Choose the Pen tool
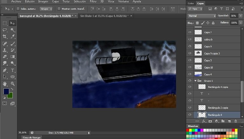 (5, 70)
